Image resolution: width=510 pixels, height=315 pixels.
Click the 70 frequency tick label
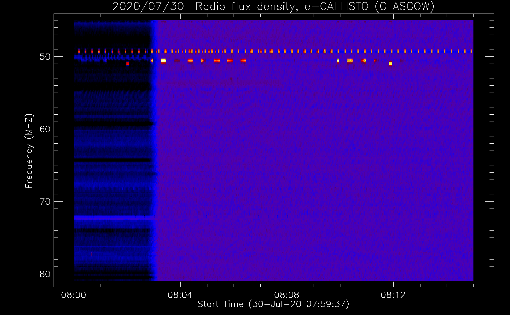point(45,202)
